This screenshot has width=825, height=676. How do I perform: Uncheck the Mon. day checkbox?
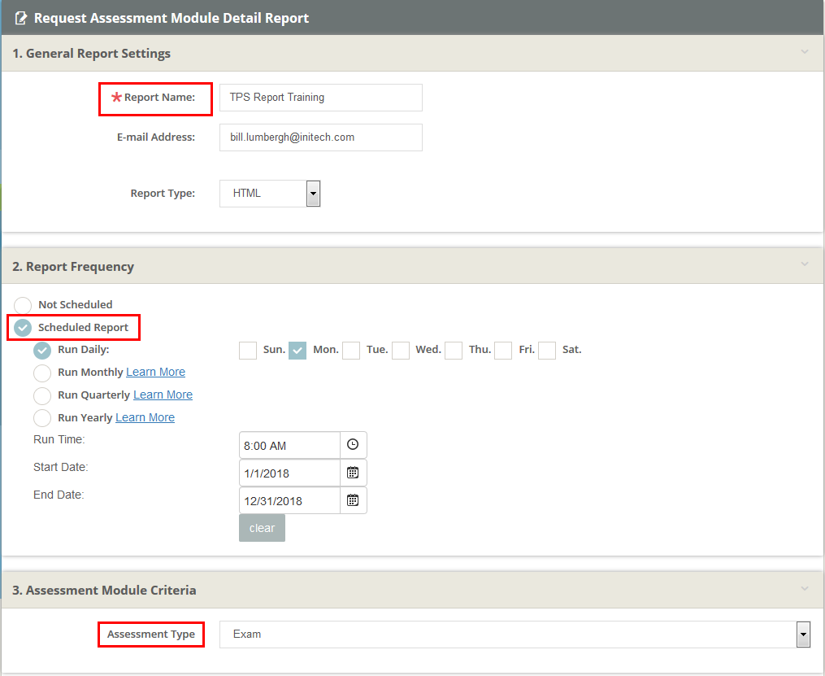297,351
